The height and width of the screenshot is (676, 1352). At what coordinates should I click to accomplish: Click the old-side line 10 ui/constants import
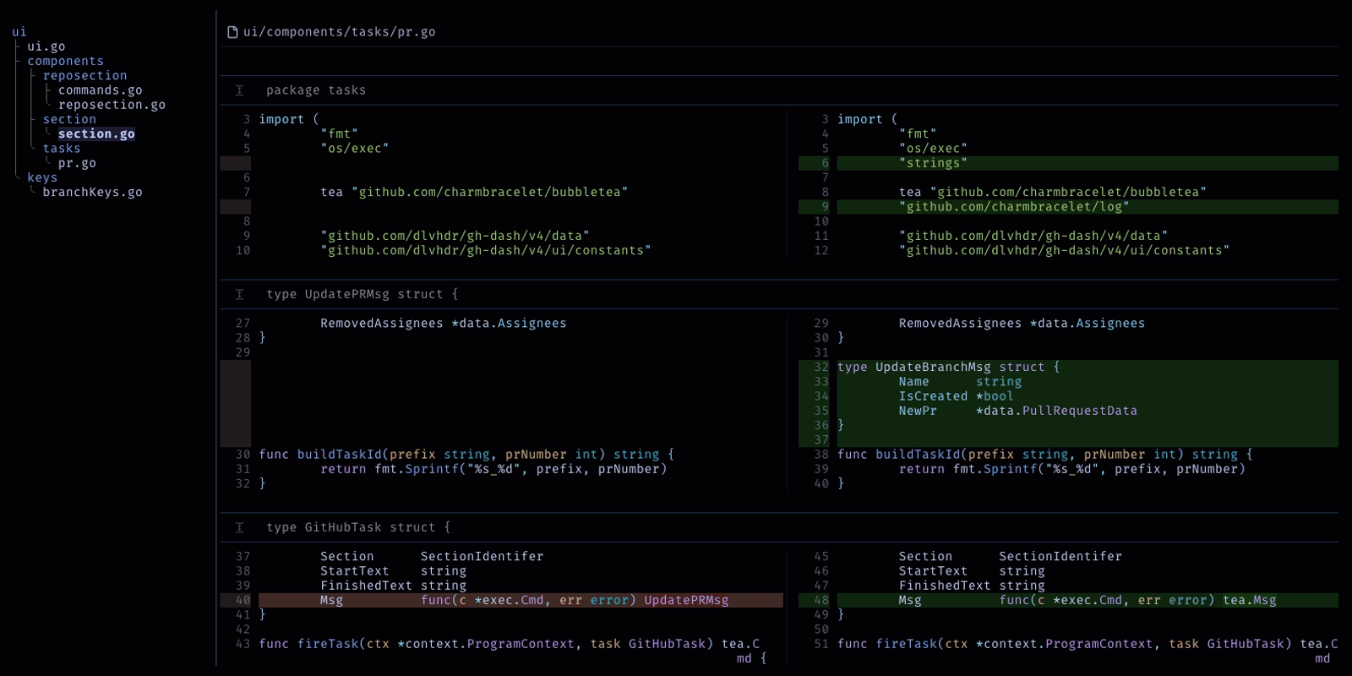(486, 250)
